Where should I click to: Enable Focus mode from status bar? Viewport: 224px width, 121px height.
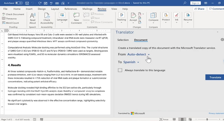(164, 119)
